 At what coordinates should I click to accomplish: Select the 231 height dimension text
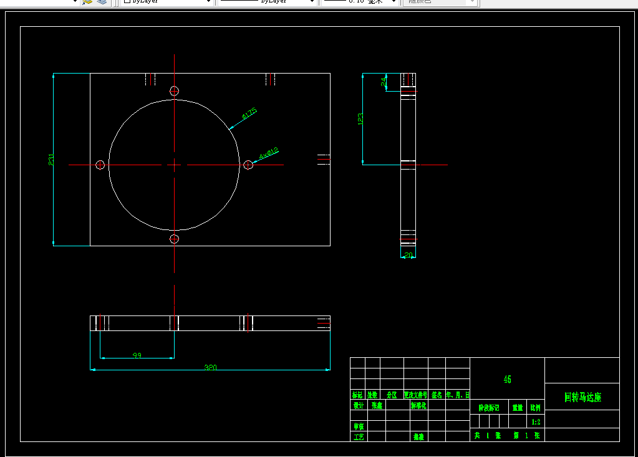click(x=51, y=160)
